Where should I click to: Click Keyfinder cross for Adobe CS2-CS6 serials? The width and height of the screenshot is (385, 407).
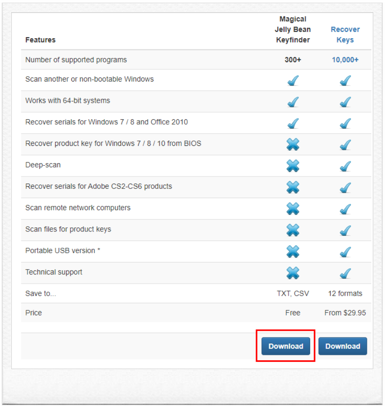tap(293, 187)
